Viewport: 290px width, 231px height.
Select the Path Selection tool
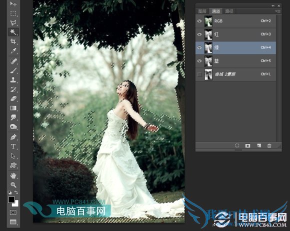(13, 156)
